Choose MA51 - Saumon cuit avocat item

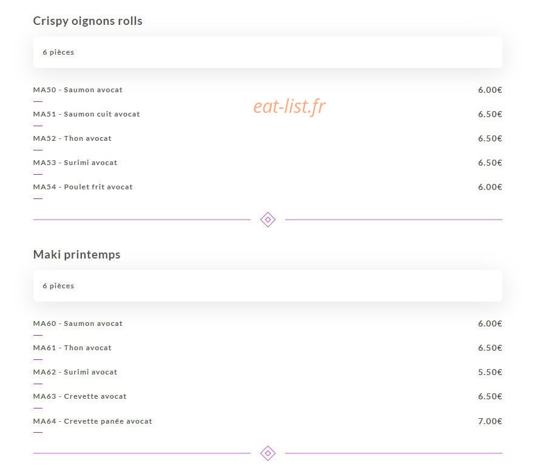click(x=87, y=114)
